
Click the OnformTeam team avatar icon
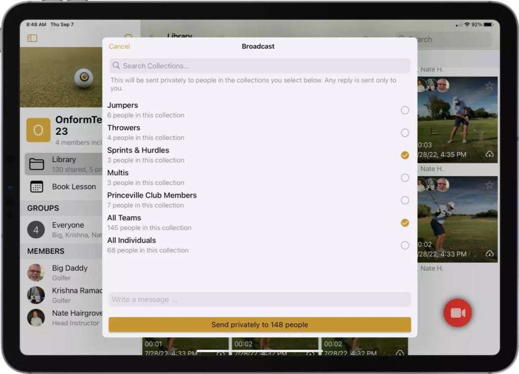(x=39, y=130)
